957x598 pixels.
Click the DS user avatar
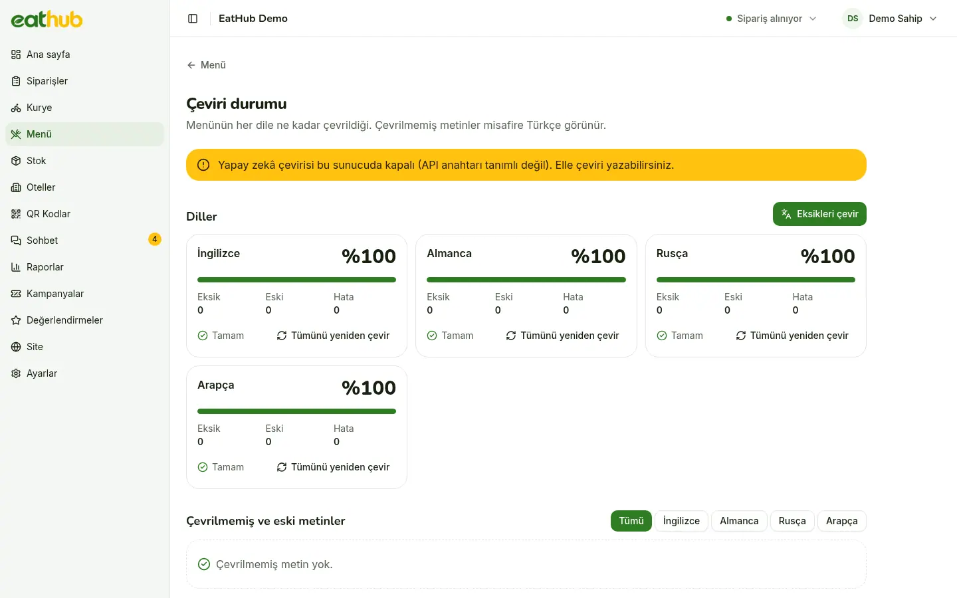click(x=853, y=19)
